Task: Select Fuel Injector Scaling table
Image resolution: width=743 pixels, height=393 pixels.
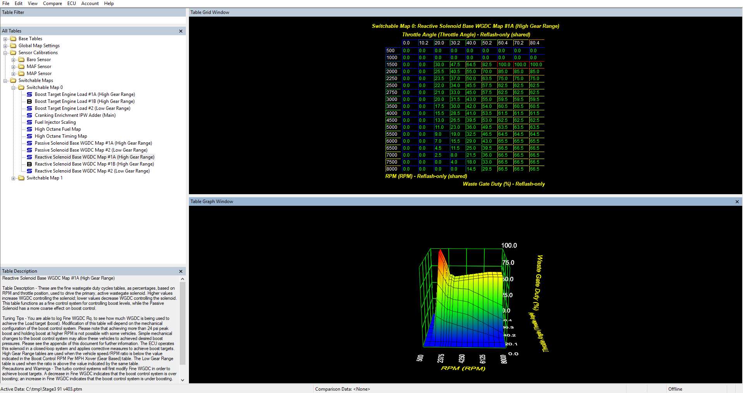Action: (x=55, y=122)
